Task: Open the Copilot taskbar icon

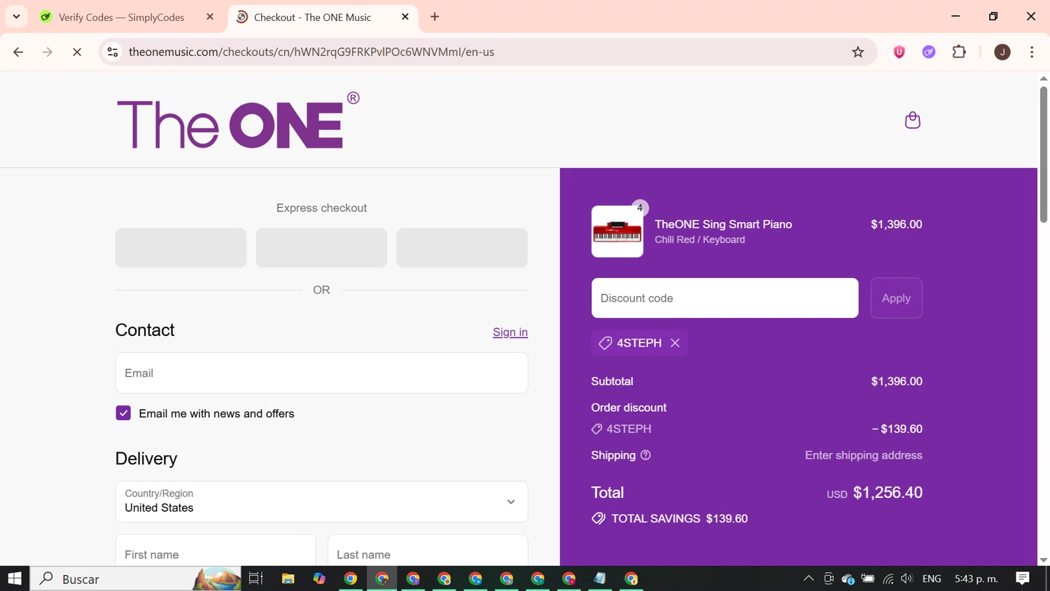Action: click(x=319, y=578)
